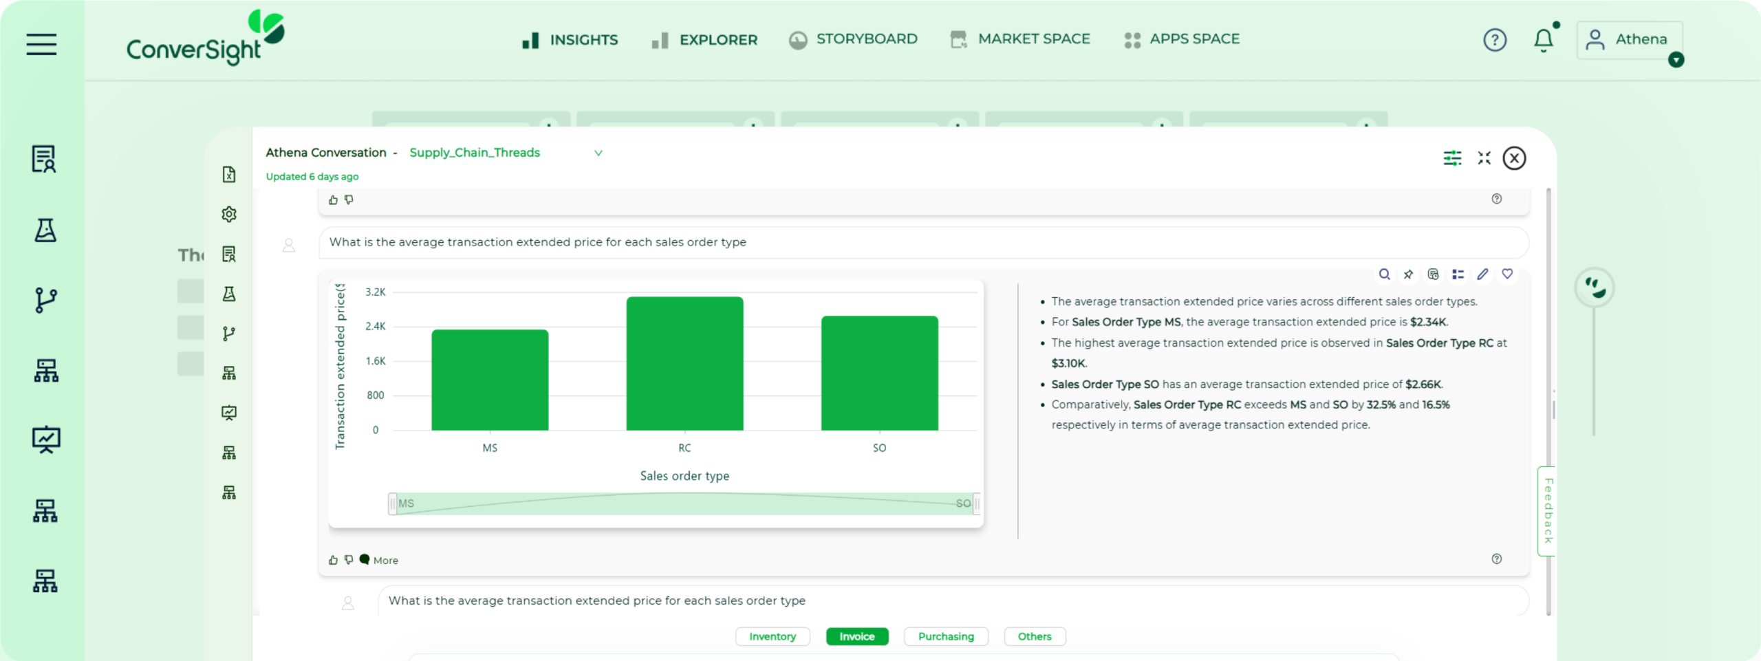Open the Insights tab
The height and width of the screenshot is (661, 1761).
(x=570, y=40)
